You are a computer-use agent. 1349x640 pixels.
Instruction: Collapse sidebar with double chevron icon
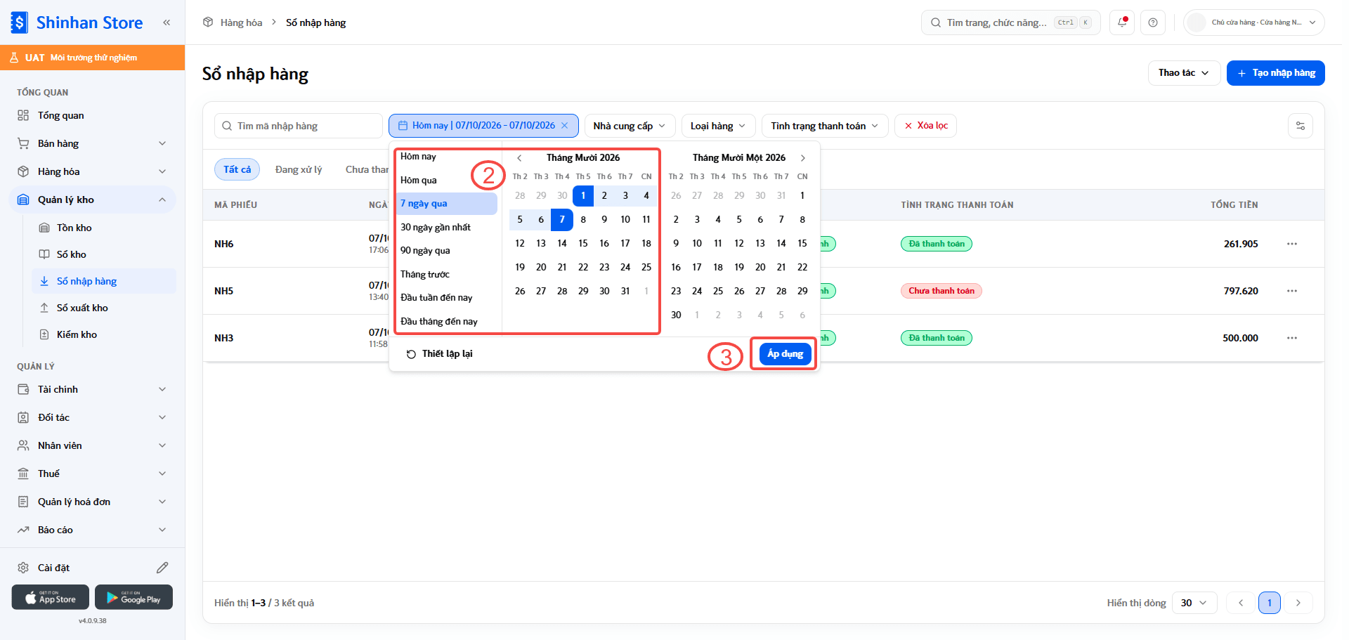coord(167,22)
